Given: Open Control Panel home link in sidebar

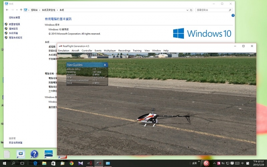Looking at the screenshot, I should point(14,17).
